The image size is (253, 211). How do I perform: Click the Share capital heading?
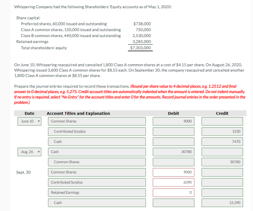click(28, 18)
